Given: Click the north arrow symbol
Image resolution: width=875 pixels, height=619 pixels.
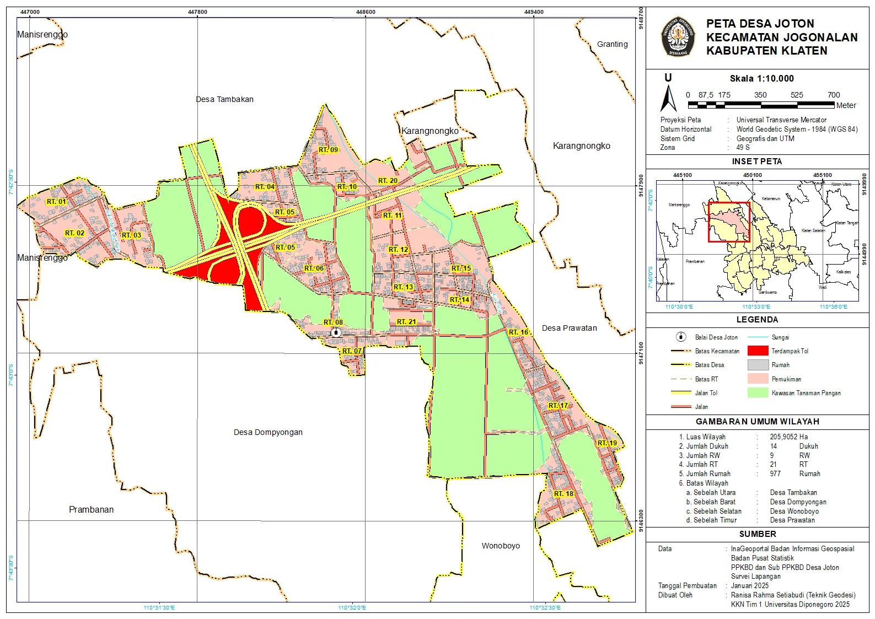Looking at the screenshot, I should point(668,98).
